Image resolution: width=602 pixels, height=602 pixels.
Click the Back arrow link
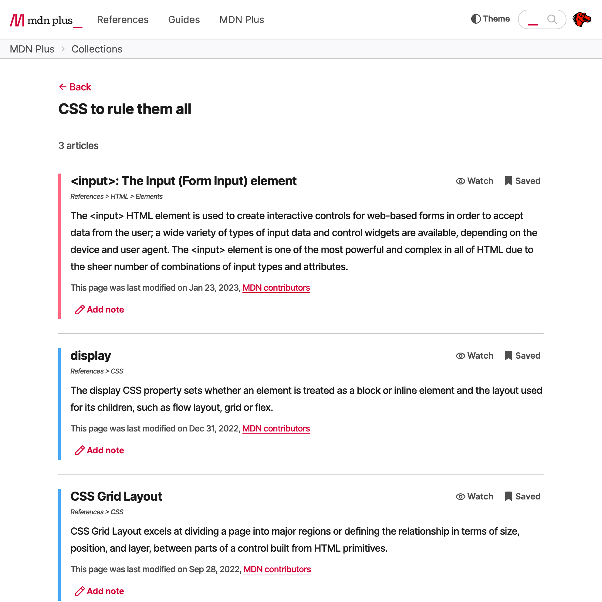point(75,87)
